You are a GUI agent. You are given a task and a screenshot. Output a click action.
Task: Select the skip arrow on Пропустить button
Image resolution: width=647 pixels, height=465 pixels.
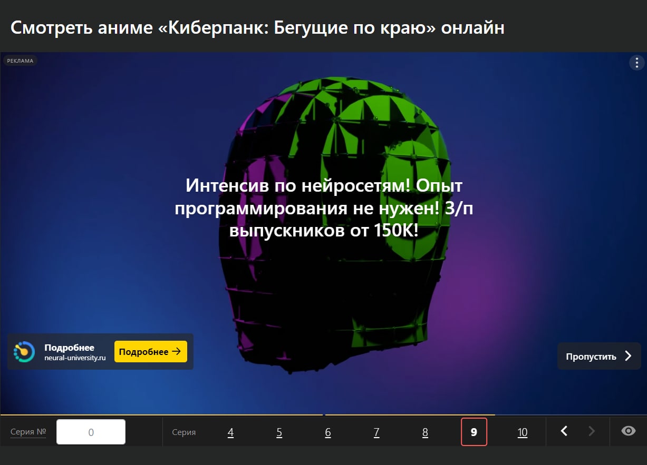pyautogui.click(x=629, y=356)
